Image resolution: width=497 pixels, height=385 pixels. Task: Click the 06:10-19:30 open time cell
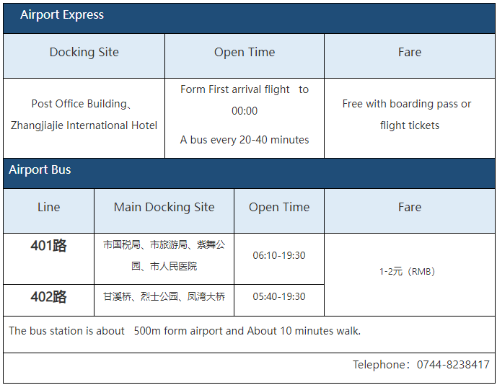coord(279,256)
